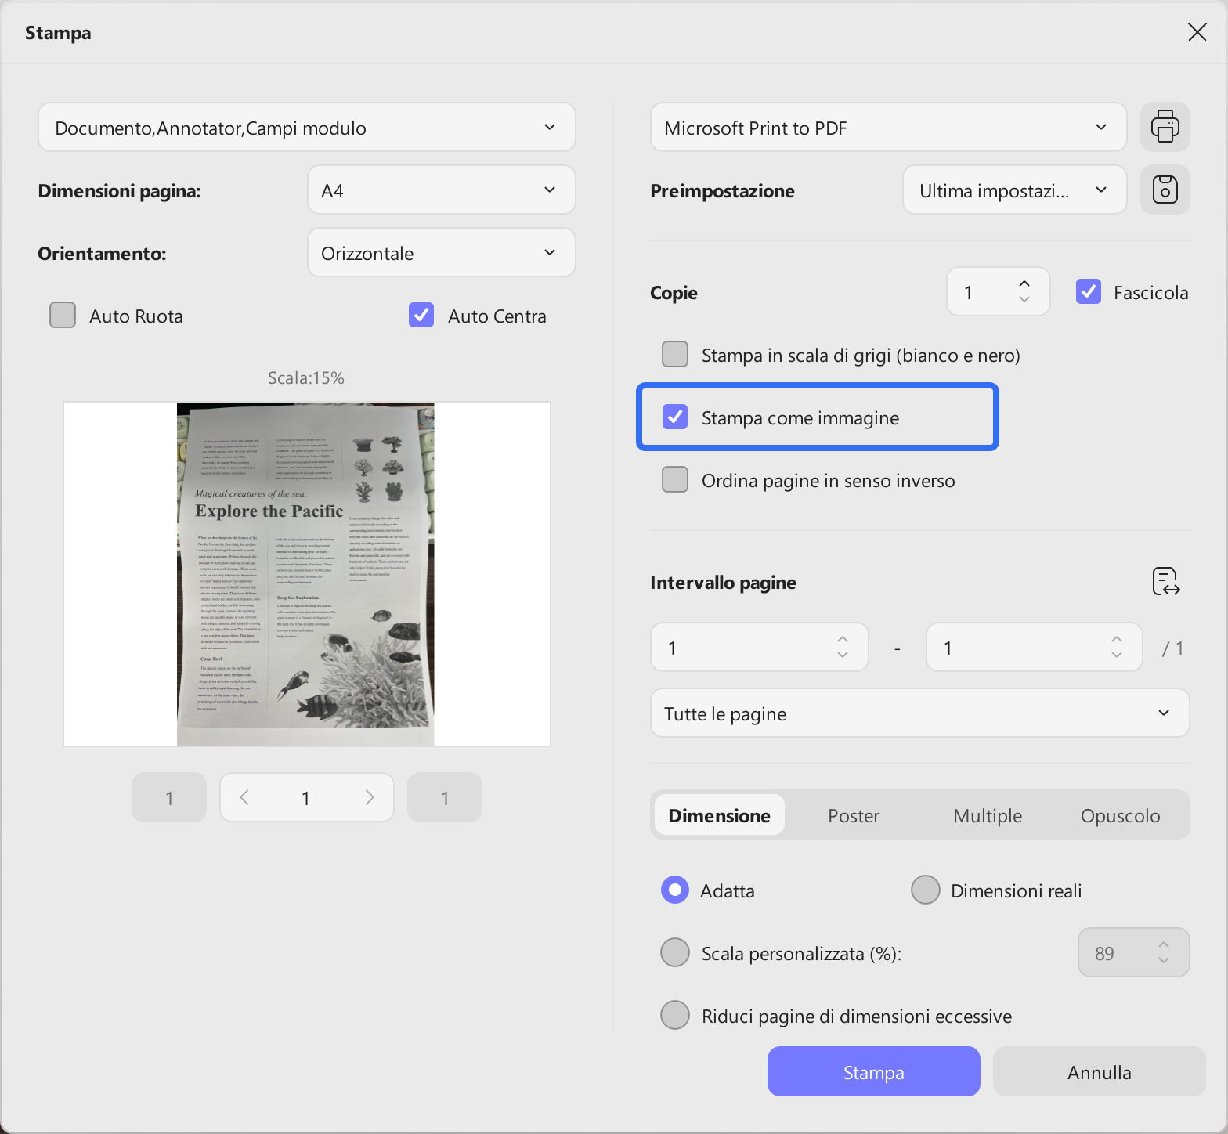Swap page range icon beside Intervallo pagine

[x=1166, y=582]
